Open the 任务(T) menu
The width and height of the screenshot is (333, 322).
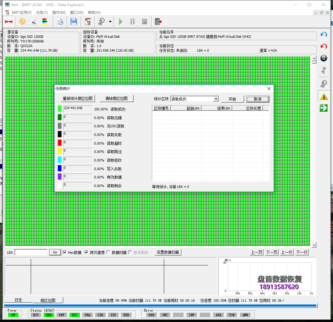[42, 13]
